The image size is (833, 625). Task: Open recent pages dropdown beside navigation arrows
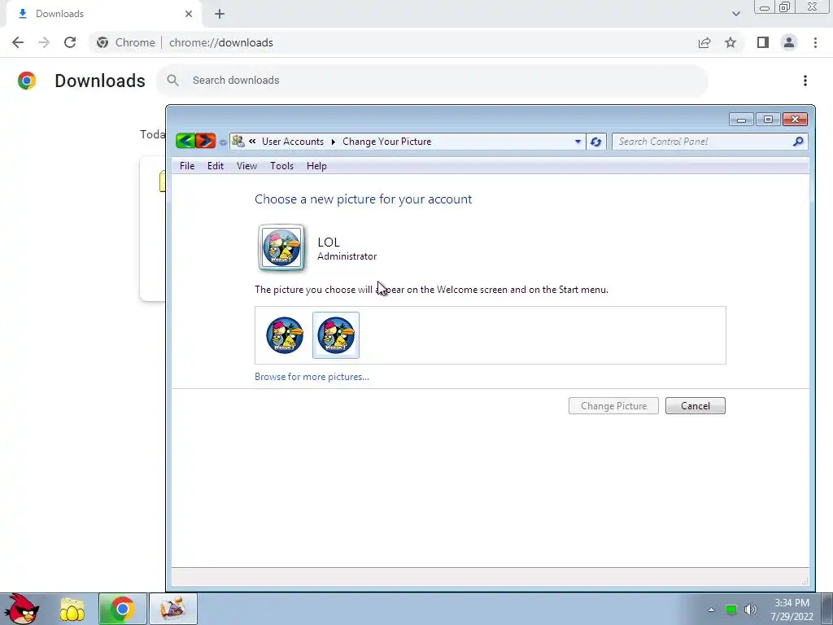223,142
